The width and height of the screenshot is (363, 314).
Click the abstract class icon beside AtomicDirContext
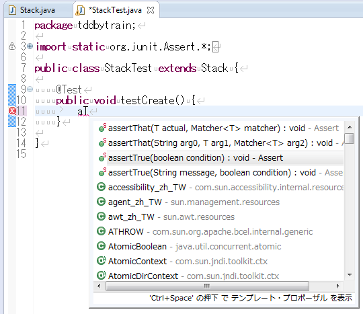101,275
